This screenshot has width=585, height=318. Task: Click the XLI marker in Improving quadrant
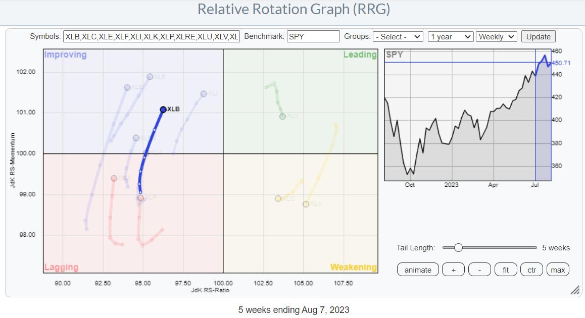(x=203, y=94)
